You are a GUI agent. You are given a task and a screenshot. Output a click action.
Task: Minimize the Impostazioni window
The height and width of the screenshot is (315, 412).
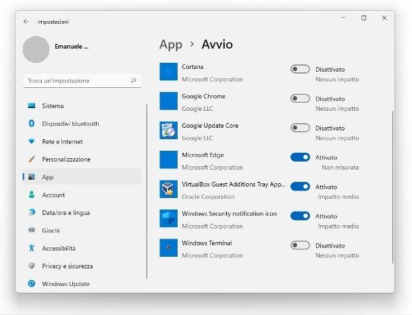coord(343,18)
